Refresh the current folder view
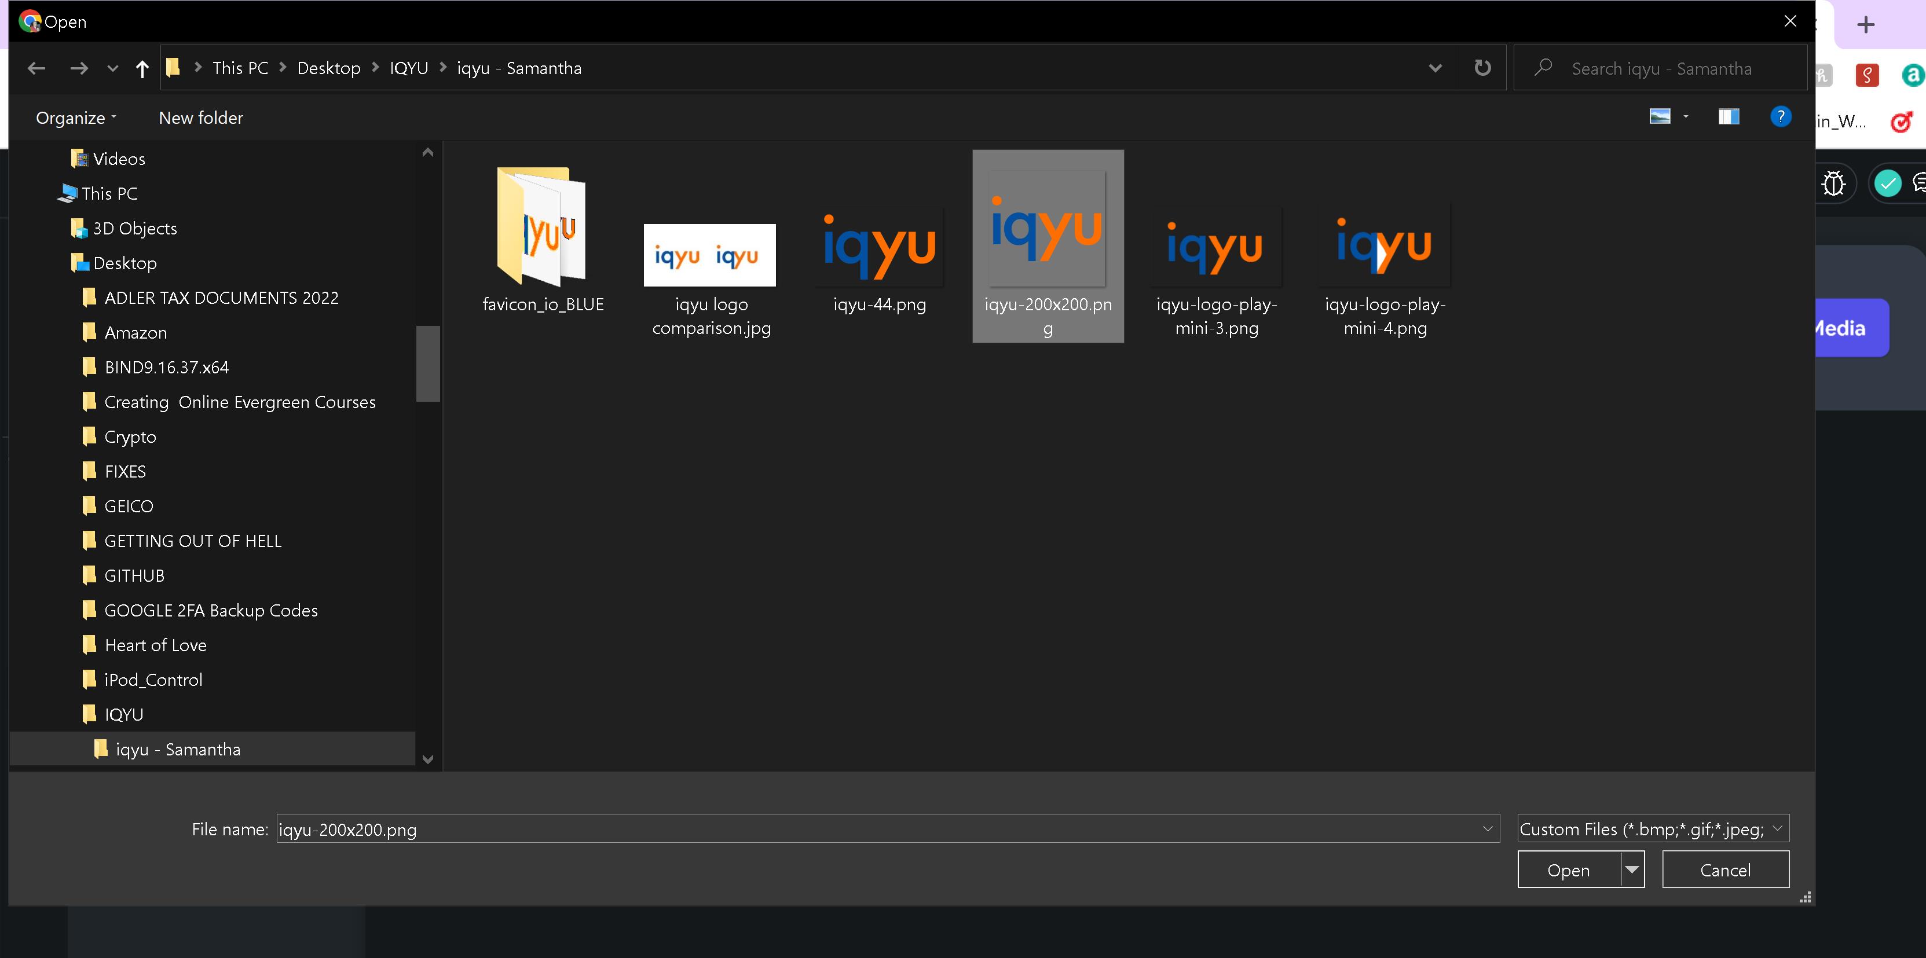Viewport: 1926px width, 958px height. [x=1481, y=67]
